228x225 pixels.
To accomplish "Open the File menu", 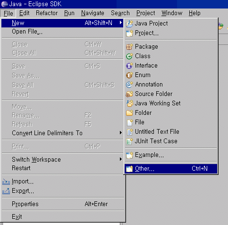I will [x=8, y=13].
